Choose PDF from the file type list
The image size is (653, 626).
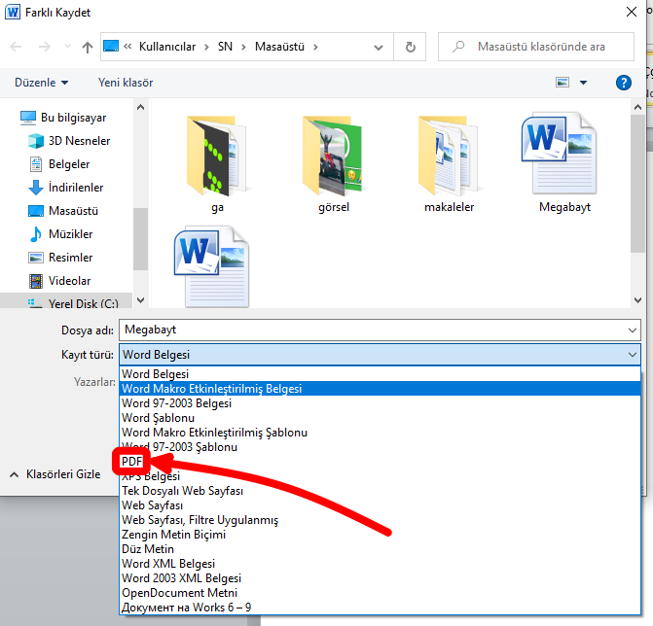(x=132, y=461)
